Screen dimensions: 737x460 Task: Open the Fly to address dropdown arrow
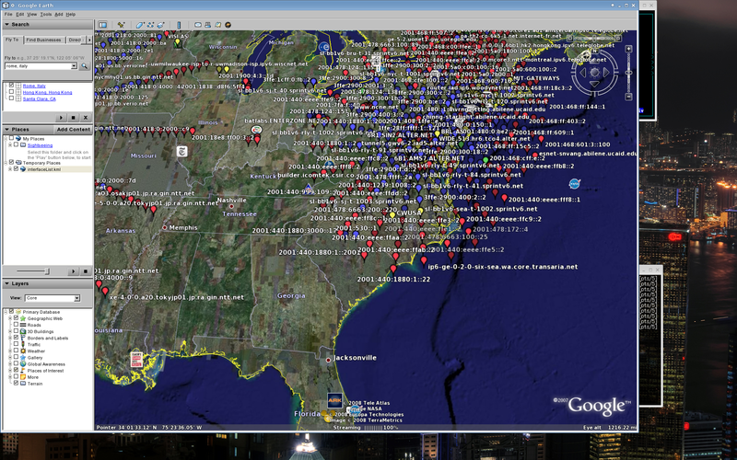click(x=74, y=66)
